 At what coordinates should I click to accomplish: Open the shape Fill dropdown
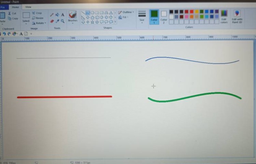click(x=124, y=17)
